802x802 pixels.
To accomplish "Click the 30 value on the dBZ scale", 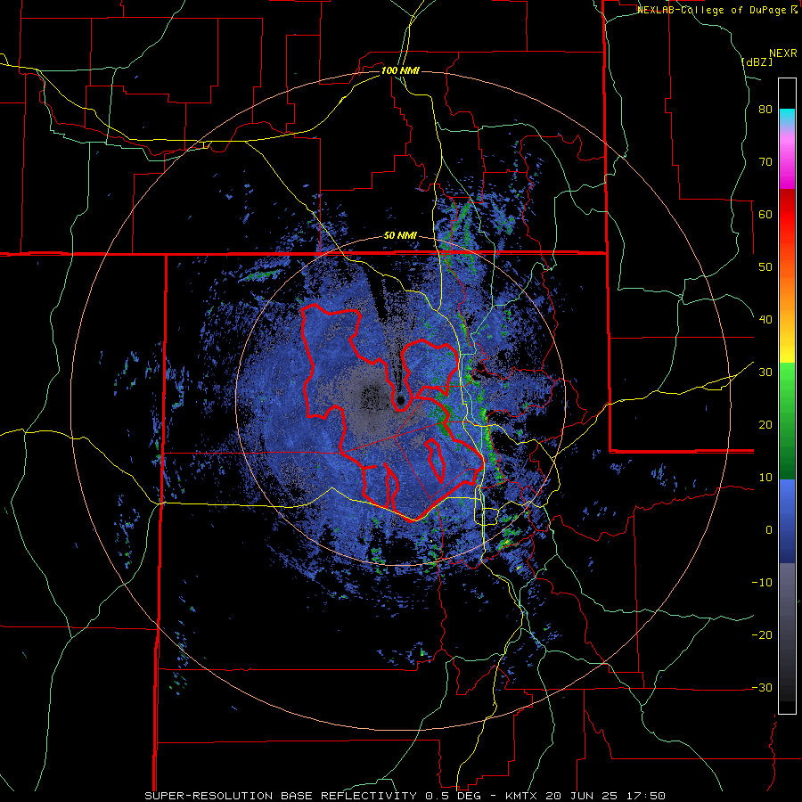I will [x=765, y=372].
